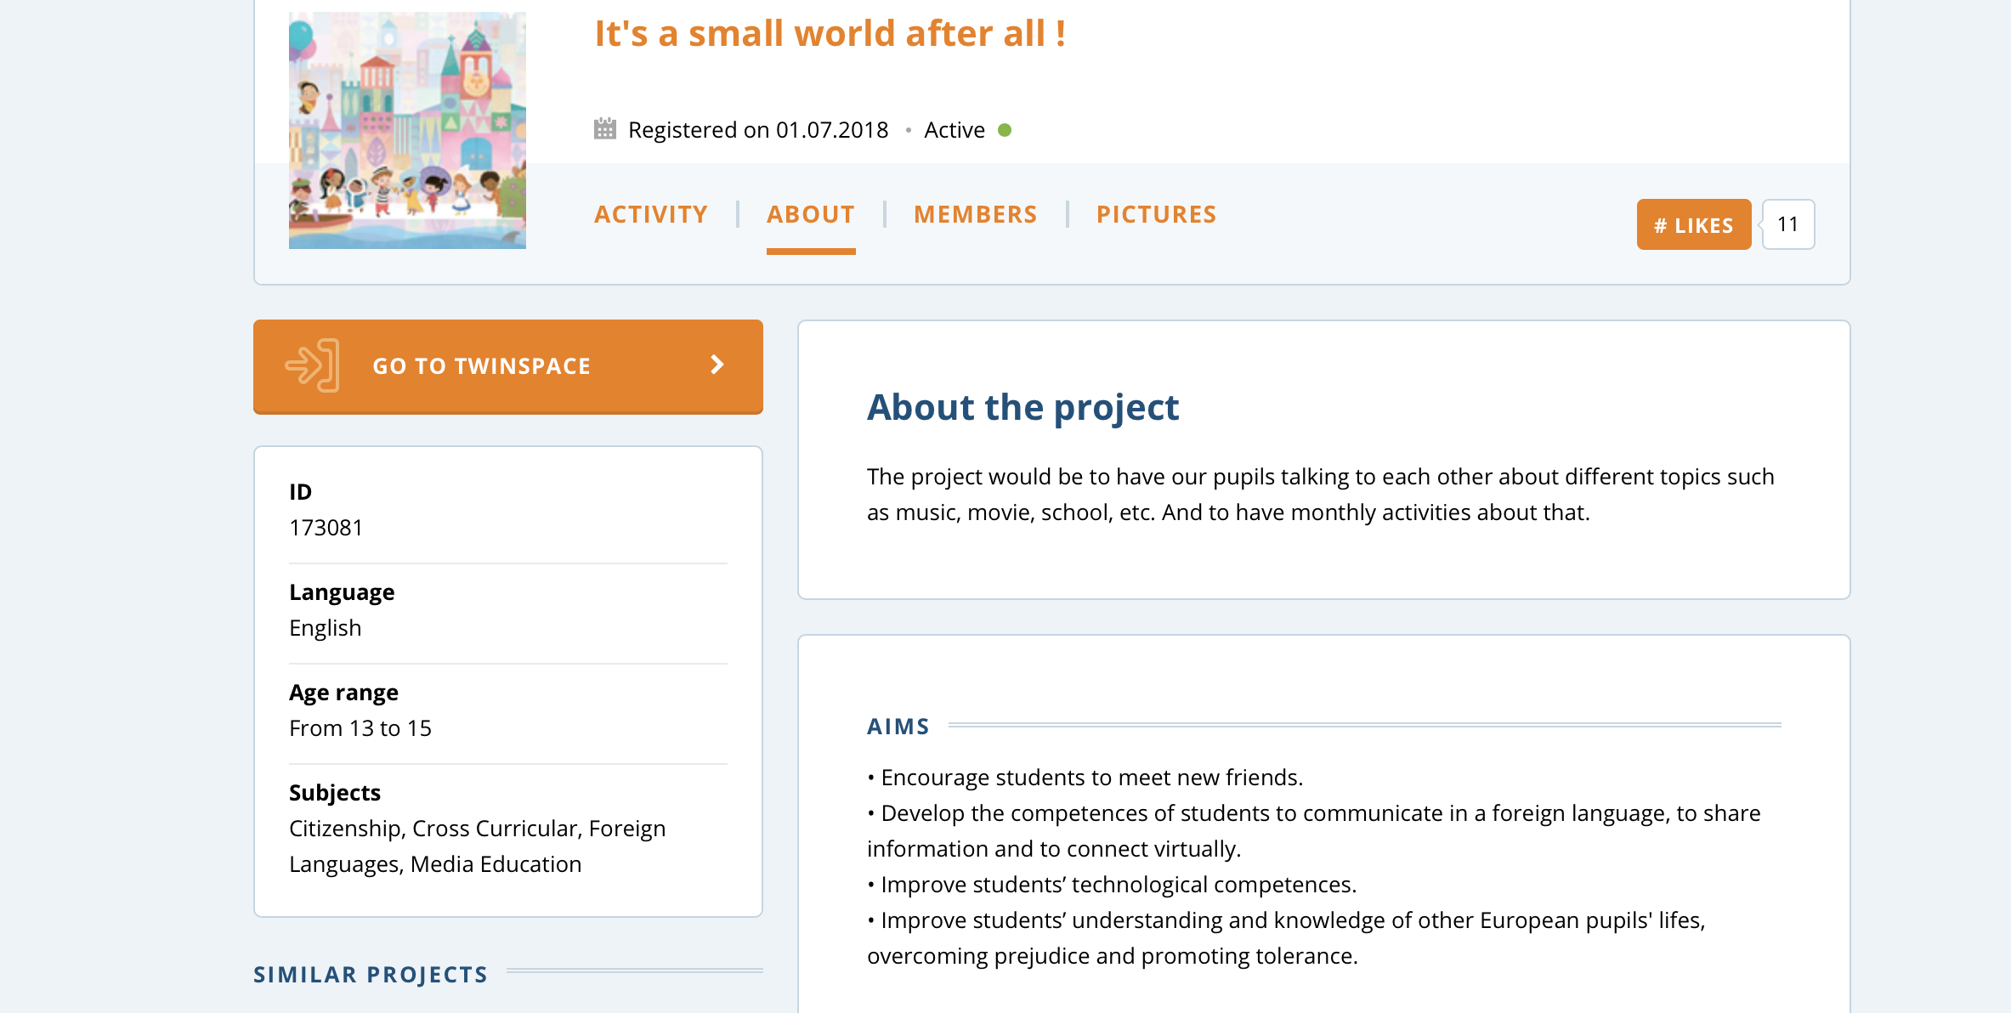Click the 'From 13 to 15' age range text
This screenshot has height=1013, width=2011.
click(360, 728)
